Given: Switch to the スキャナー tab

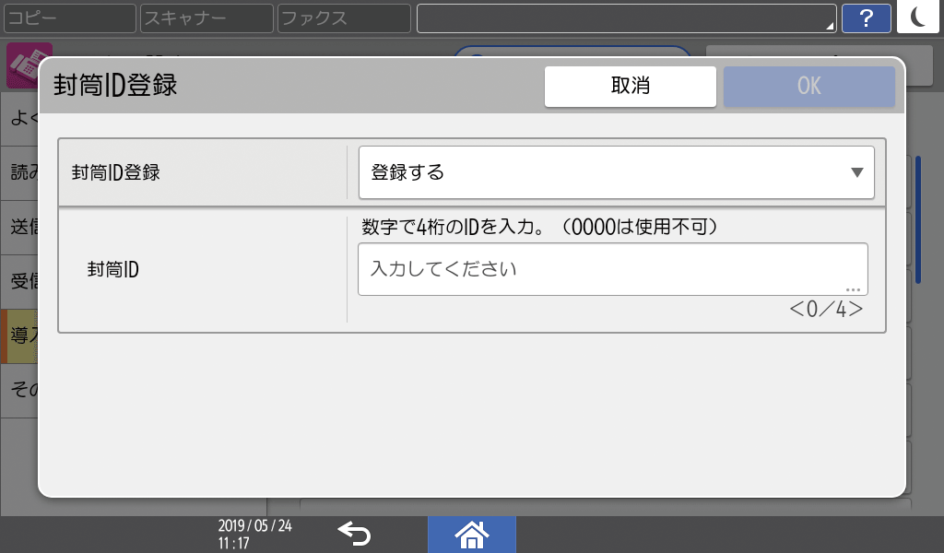Looking at the screenshot, I should (x=206, y=18).
